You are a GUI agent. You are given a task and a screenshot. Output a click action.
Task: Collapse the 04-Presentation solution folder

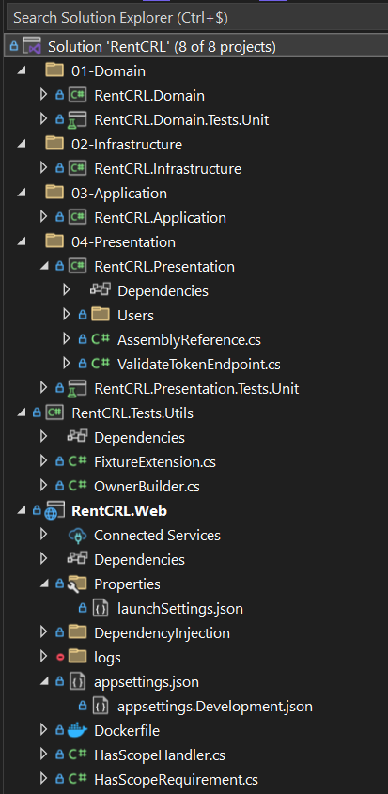point(21,242)
